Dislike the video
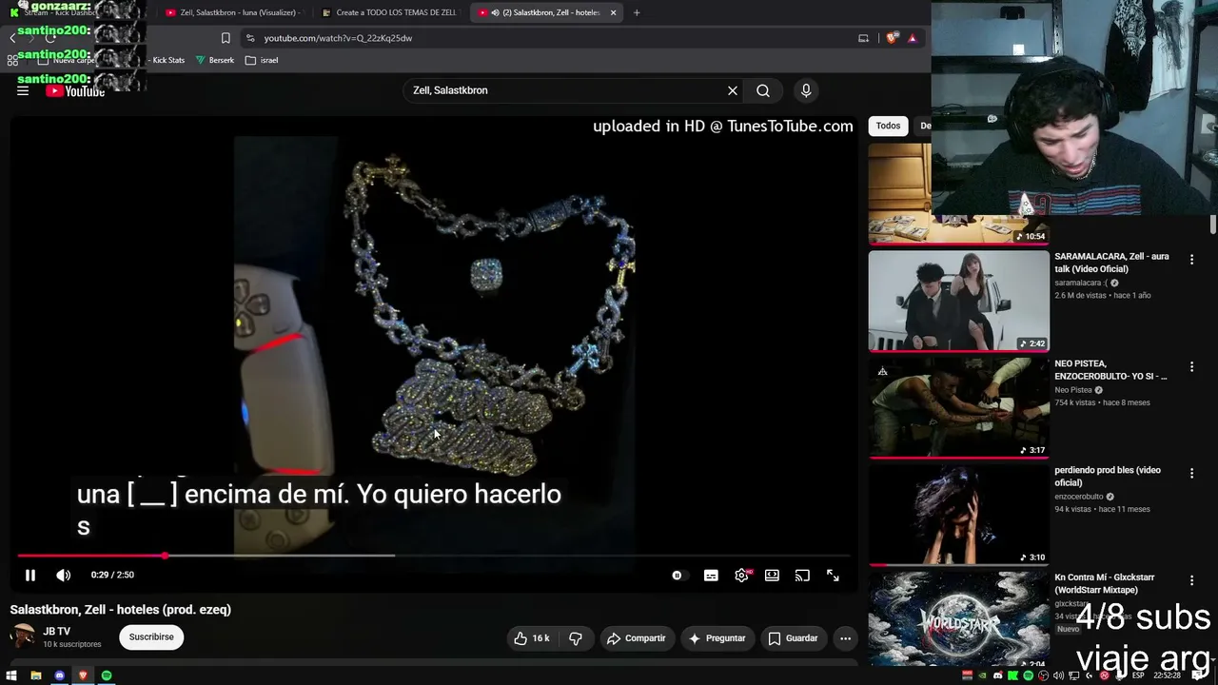 (x=576, y=638)
